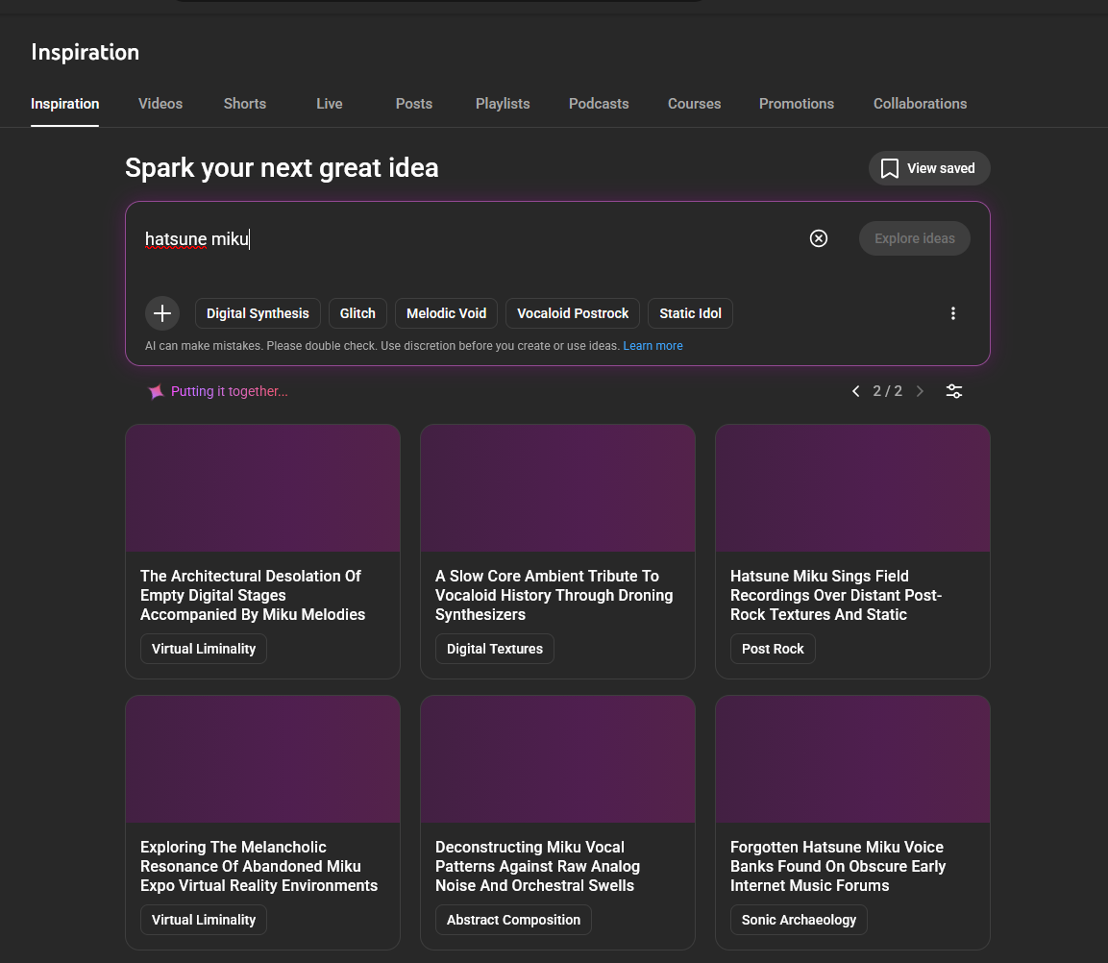1108x963 pixels.
Task: Click the title 'Hatsune Miku Sings Field Recordings'
Action: (836, 596)
